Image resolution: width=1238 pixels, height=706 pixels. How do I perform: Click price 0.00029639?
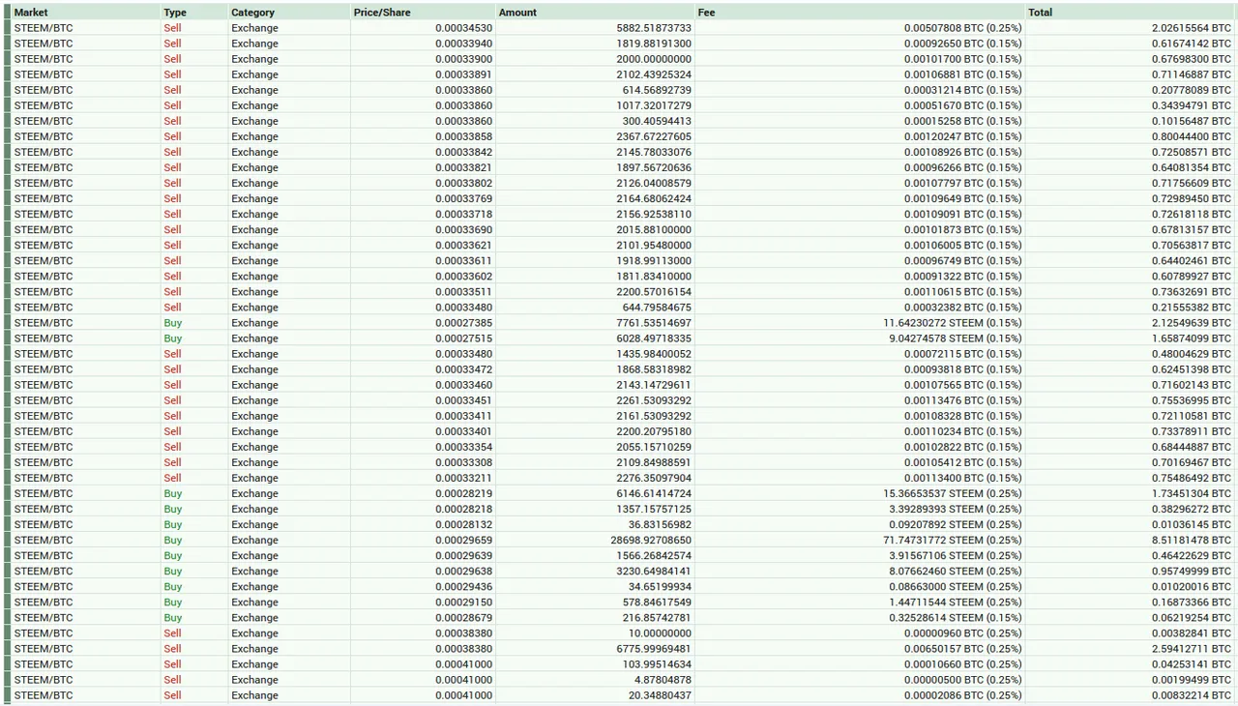463,555
